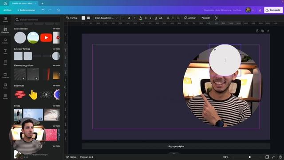Toggle underline formatting

(156, 18)
